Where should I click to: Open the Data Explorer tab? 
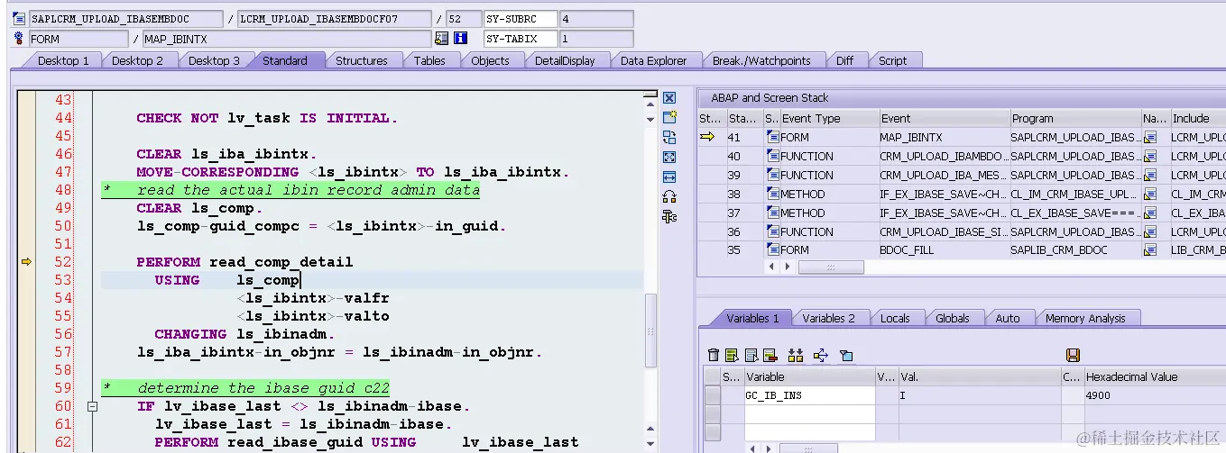pyautogui.click(x=653, y=60)
